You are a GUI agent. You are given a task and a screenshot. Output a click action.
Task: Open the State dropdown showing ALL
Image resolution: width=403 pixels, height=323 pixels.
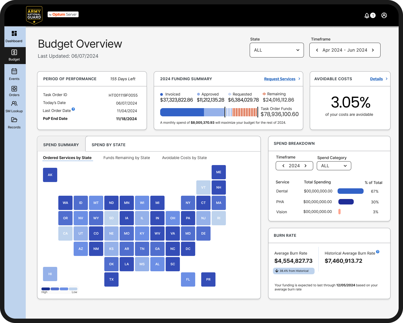click(x=277, y=50)
